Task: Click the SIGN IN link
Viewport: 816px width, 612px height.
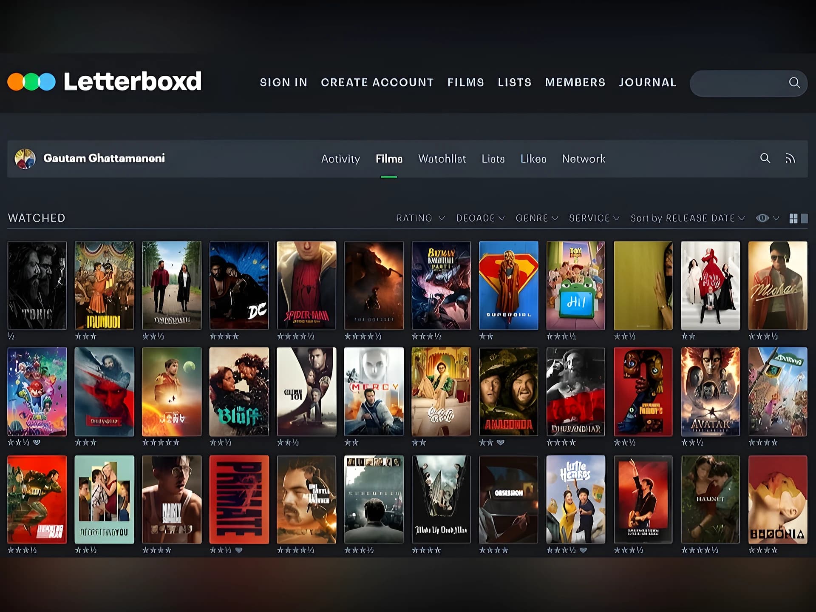Action: [283, 83]
